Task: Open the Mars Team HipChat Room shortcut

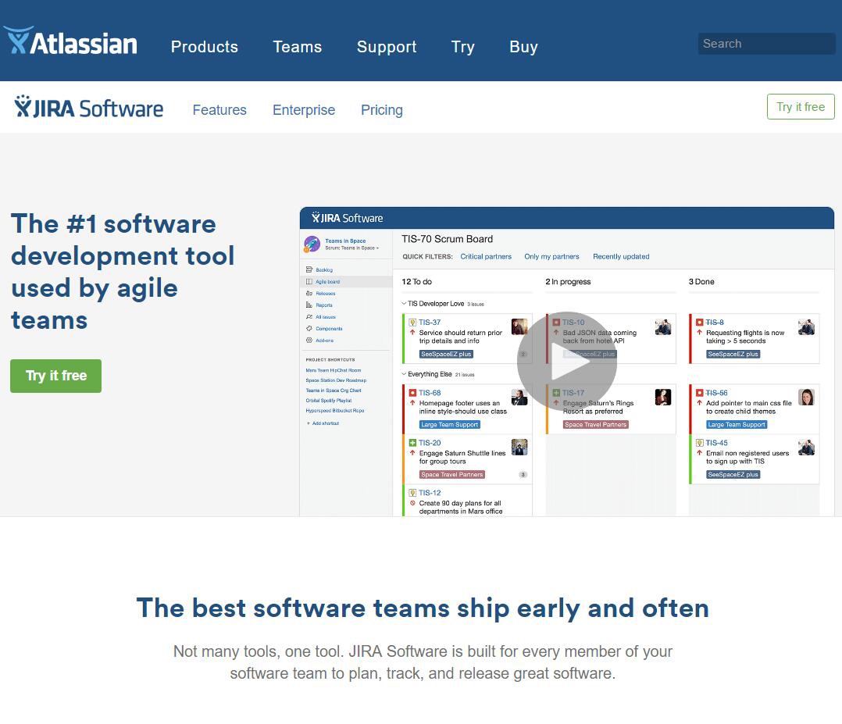Action: point(334,370)
